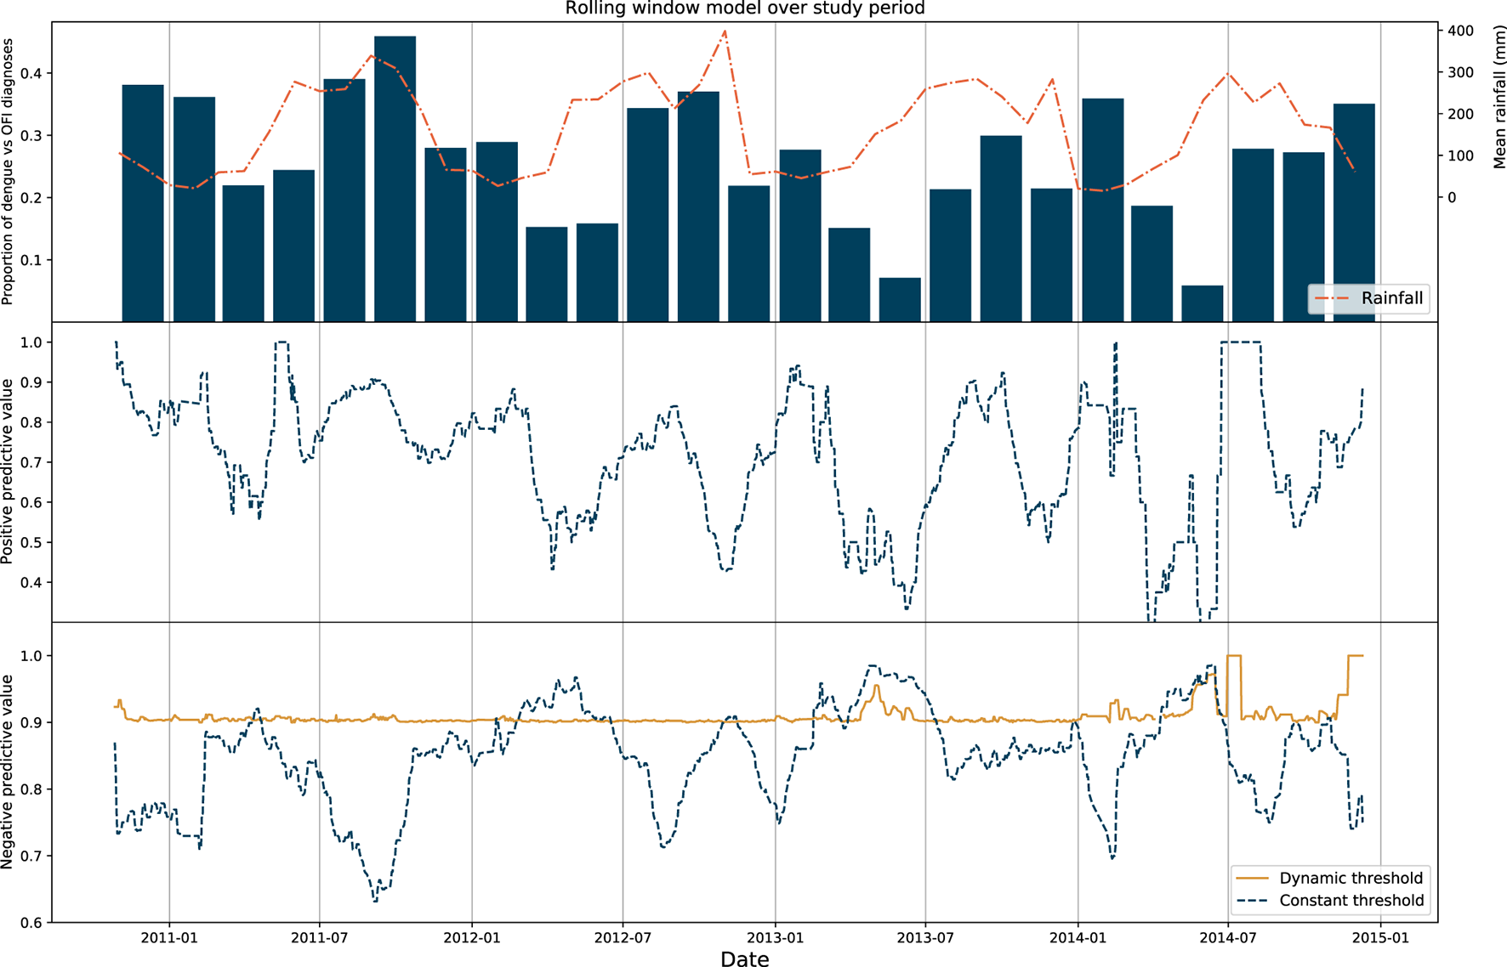Select the Dynamic threshold legend label
The width and height of the screenshot is (1507, 967).
(x=1351, y=879)
